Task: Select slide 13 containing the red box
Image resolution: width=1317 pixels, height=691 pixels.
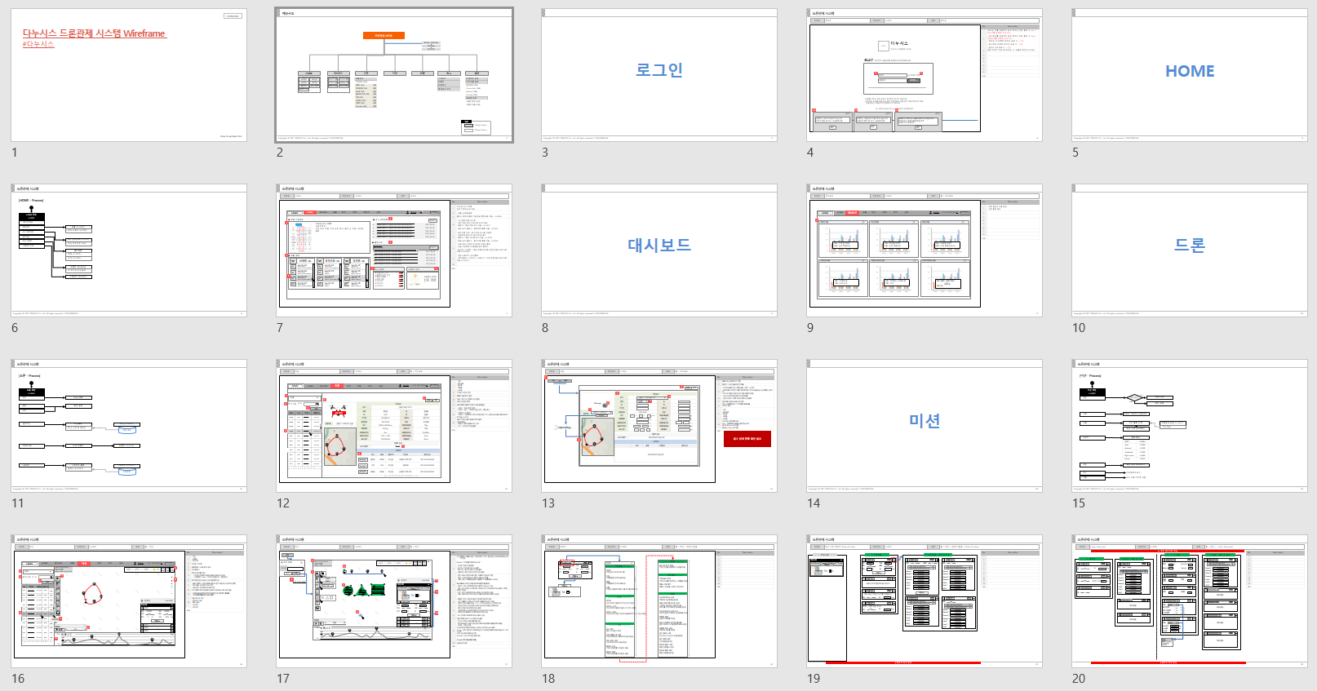Action: point(659,426)
